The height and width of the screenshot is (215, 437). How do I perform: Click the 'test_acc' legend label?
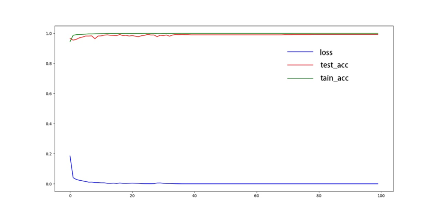point(335,65)
